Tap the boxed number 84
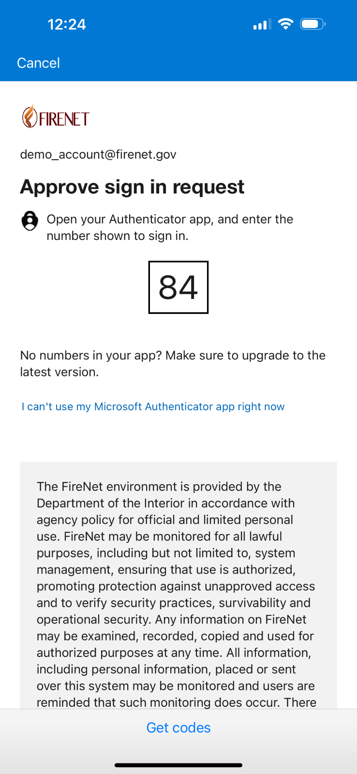This screenshot has width=357, height=774. point(178,287)
